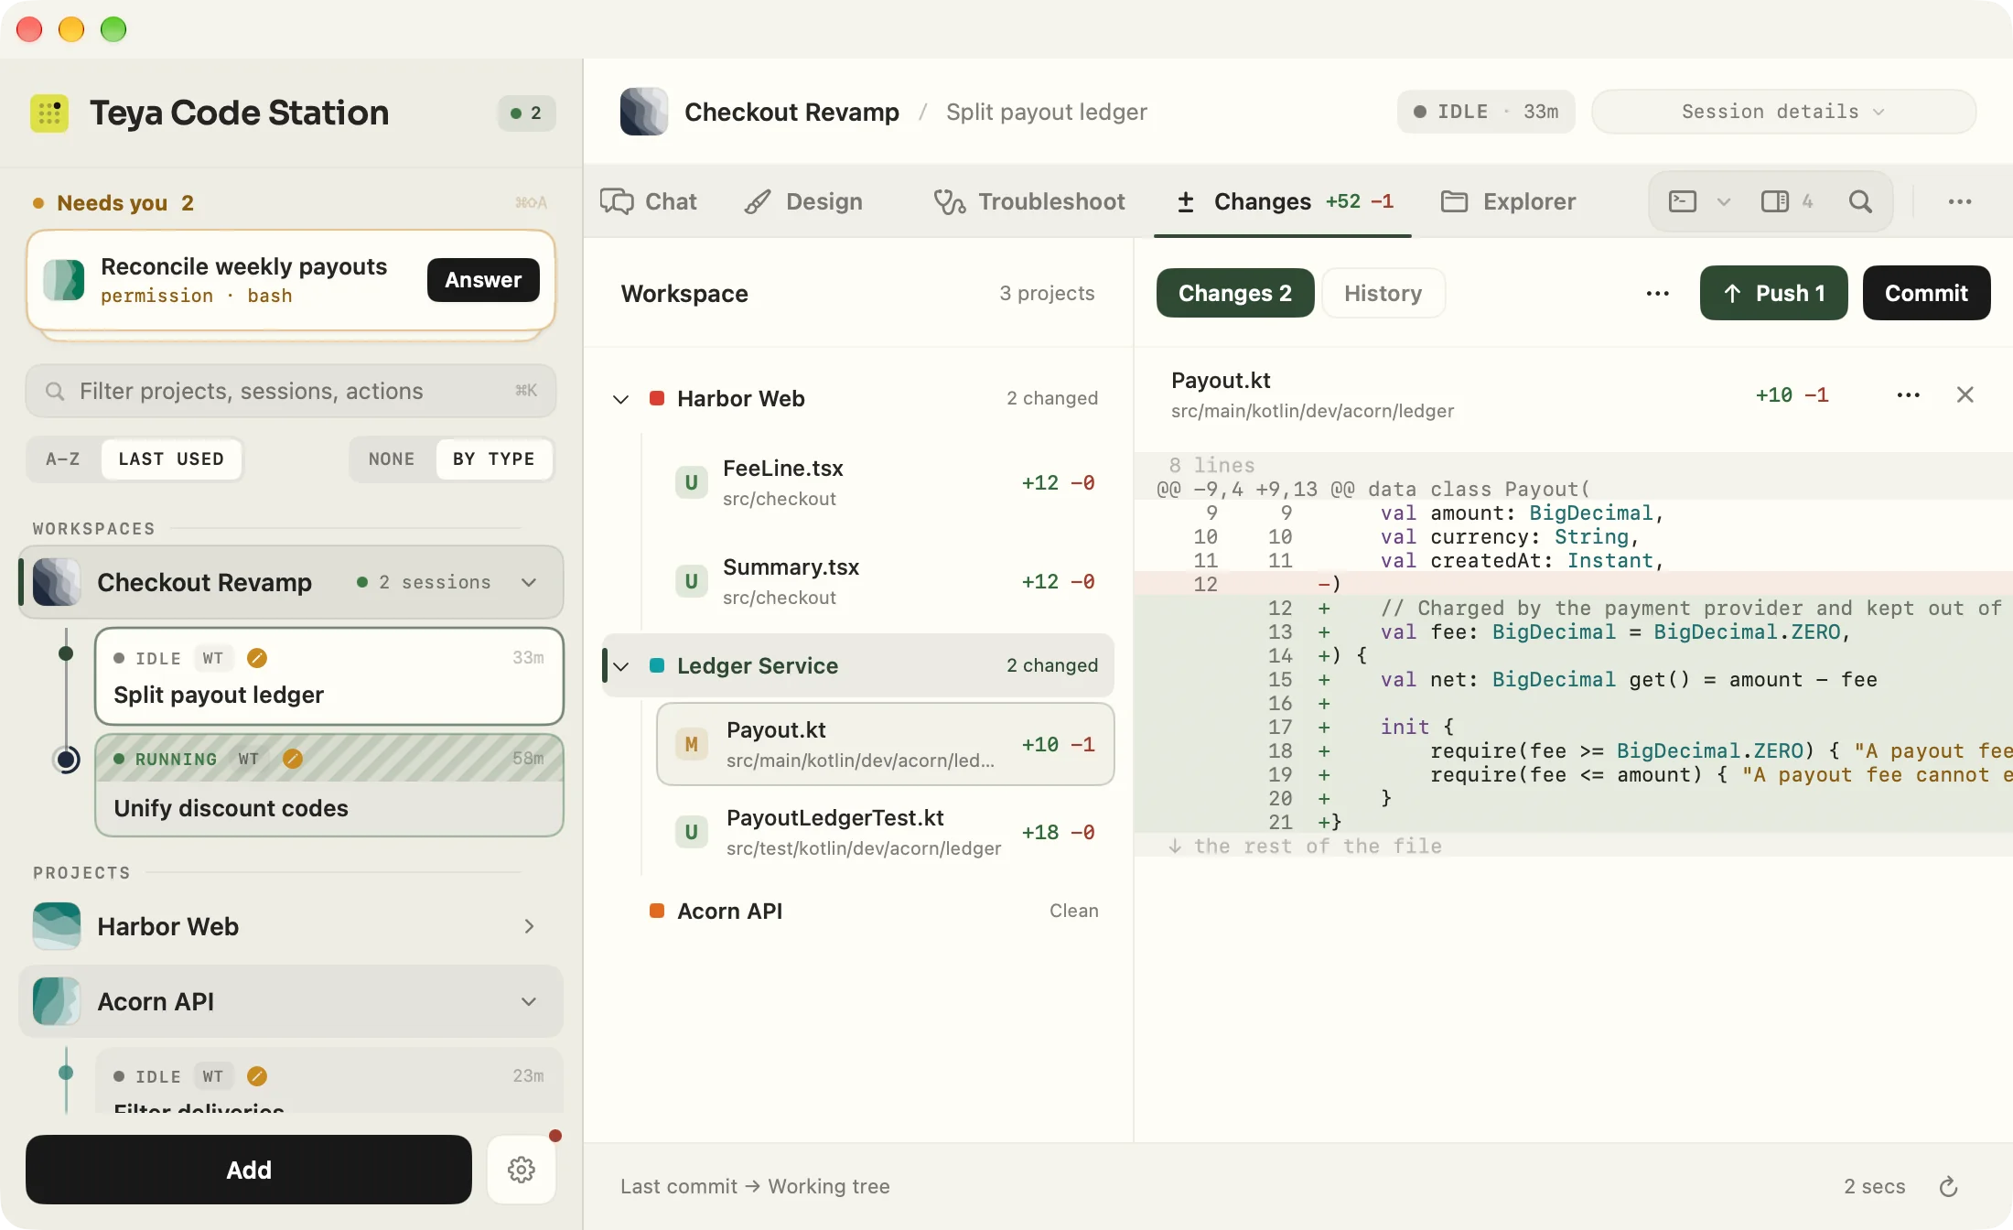The width and height of the screenshot is (2013, 1230).
Task: Click the orange edit badge on Split payout ledger
Action: pos(257,658)
